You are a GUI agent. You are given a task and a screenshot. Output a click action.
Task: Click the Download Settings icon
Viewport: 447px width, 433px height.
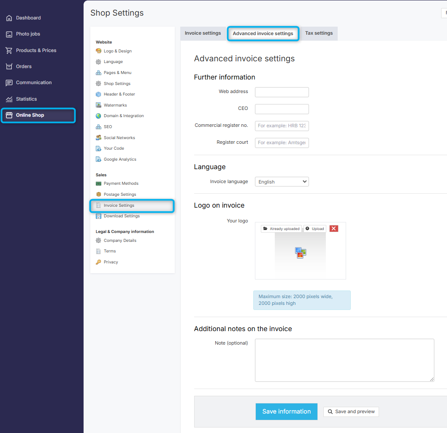[98, 216]
